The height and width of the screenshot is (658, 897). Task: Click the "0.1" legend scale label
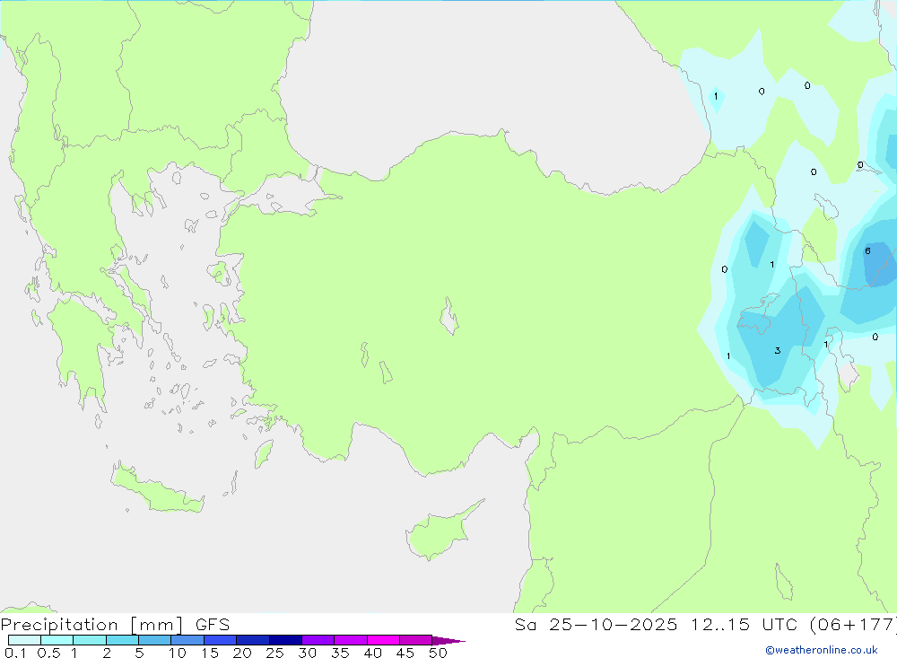(x=15, y=653)
